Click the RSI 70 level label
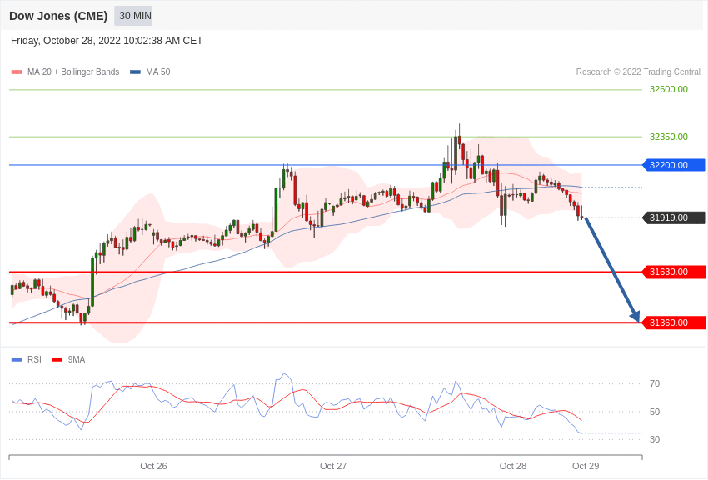This screenshot has width=708, height=480. (x=654, y=384)
